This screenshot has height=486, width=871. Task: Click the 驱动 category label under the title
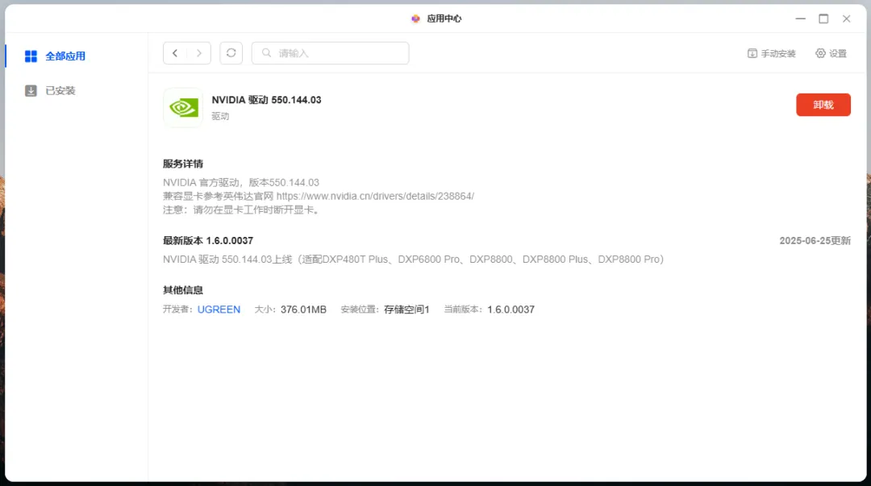click(x=220, y=116)
